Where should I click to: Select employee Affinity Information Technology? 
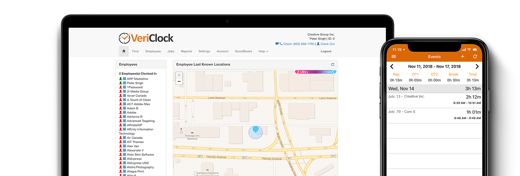[x=136, y=131]
